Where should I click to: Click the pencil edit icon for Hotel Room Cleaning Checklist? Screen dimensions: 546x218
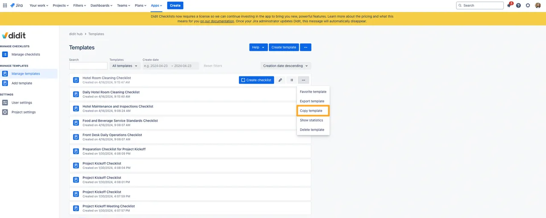pos(280,80)
